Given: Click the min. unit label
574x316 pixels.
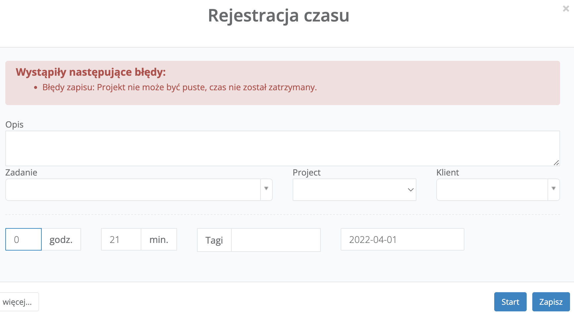Looking at the screenshot, I should point(159,239).
